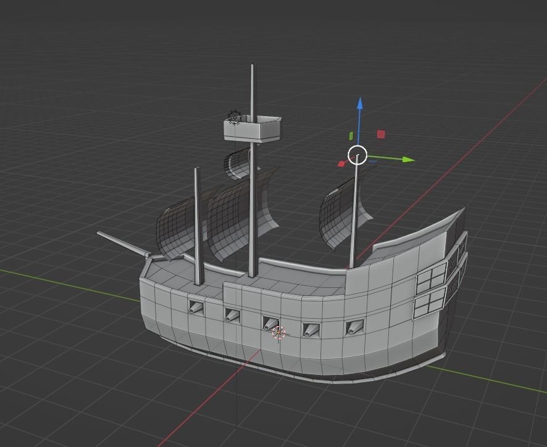Click the dashed circle marker beside crow's nest
547x447 pixels.
(x=235, y=117)
